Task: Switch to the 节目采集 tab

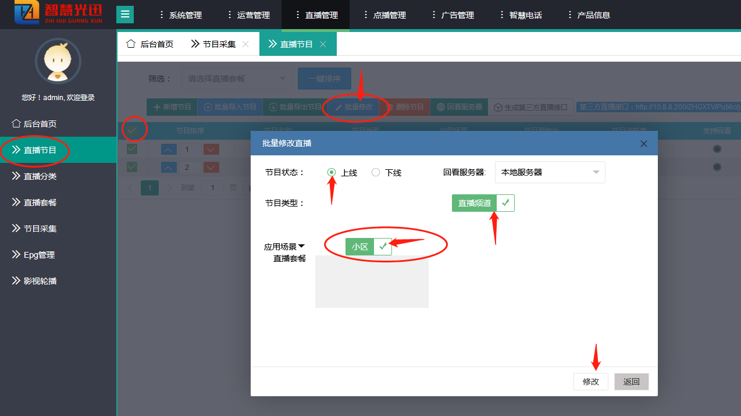Action: [x=213, y=44]
